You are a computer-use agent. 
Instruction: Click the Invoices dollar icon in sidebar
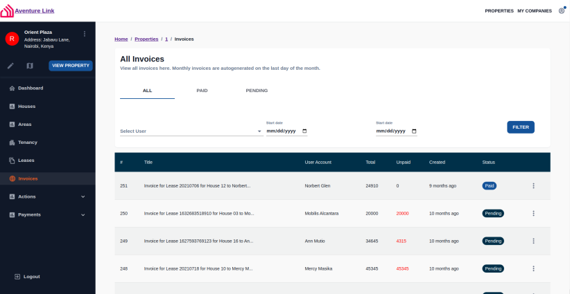[12, 178]
